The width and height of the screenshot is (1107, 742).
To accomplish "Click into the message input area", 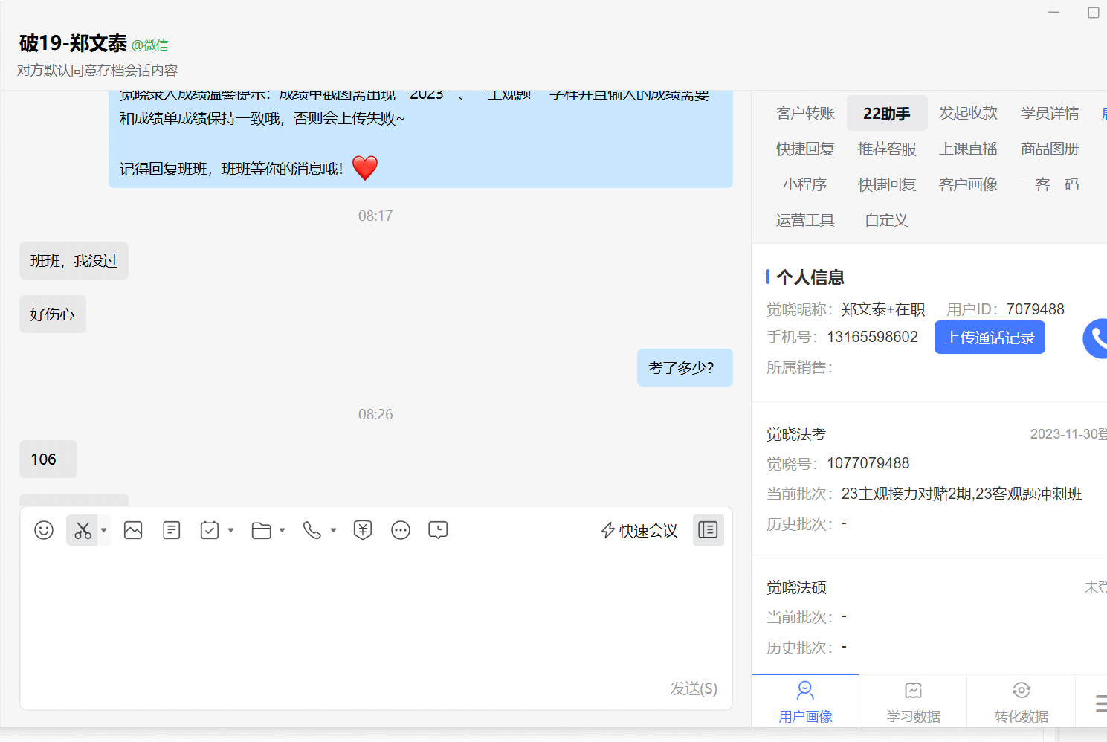I will [x=376, y=613].
